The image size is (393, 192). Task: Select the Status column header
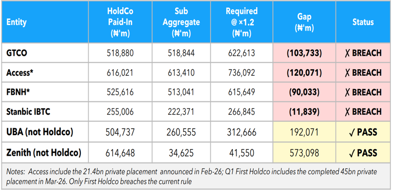[363, 22]
